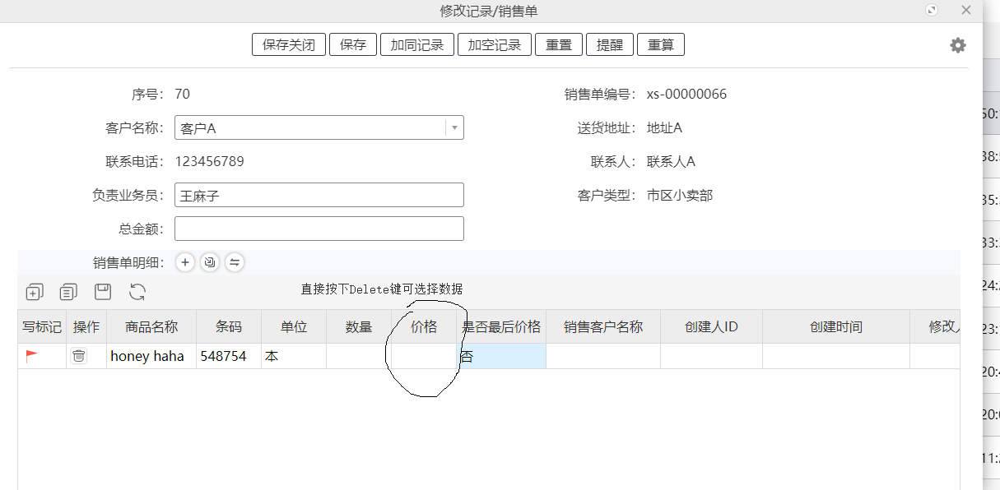Click the red flag in honey haha row
1000x490 pixels.
32,356
